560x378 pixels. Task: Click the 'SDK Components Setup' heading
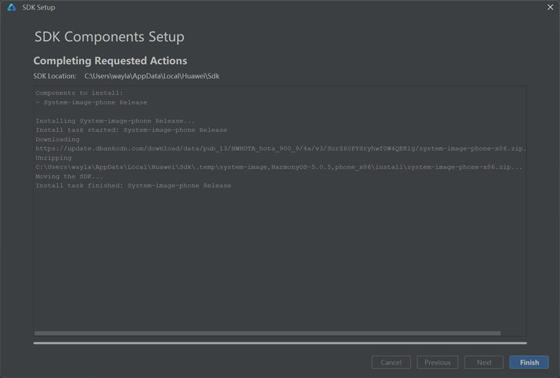[109, 37]
